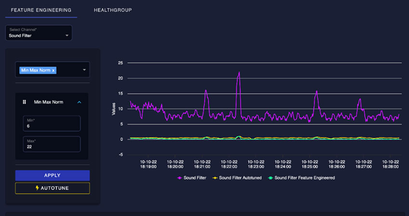
Task: Click the -5 y-axis label
Action: point(120,155)
